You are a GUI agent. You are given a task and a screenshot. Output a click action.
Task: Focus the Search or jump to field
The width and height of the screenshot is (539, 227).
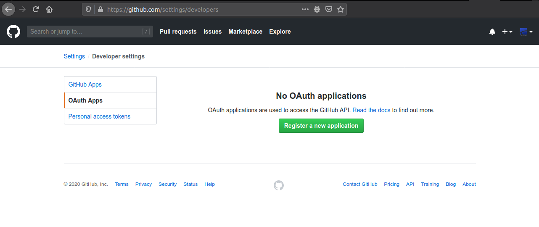(x=84, y=32)
